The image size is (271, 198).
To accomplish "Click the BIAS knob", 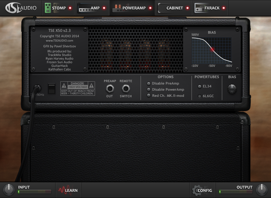I will point(232,89).
